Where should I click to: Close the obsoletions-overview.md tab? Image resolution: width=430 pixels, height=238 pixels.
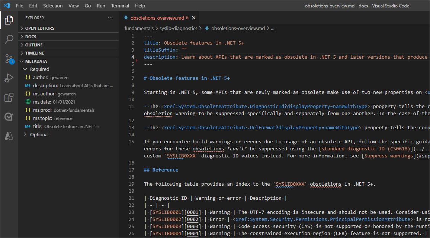point(193,18)
